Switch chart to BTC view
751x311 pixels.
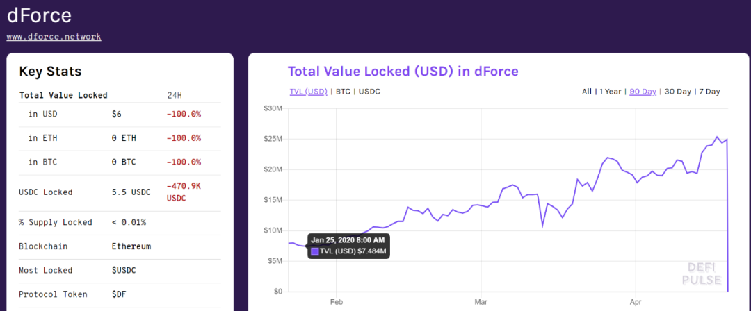coord(343,92)
